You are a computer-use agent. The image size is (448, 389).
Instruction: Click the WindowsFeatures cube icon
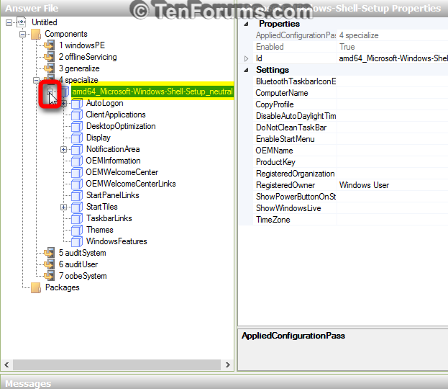click(77, 241)
